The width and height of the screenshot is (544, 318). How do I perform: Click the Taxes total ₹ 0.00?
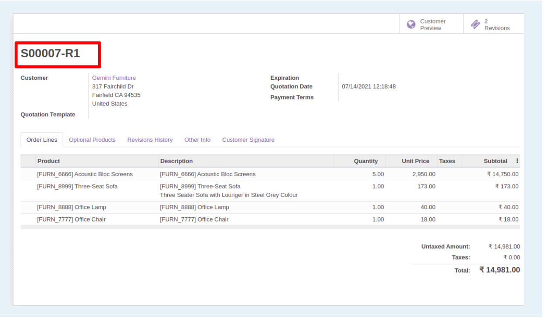(512, 257)
